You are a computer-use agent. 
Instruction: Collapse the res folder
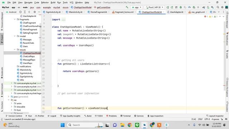pyautogui.click(x=9, y=100)
